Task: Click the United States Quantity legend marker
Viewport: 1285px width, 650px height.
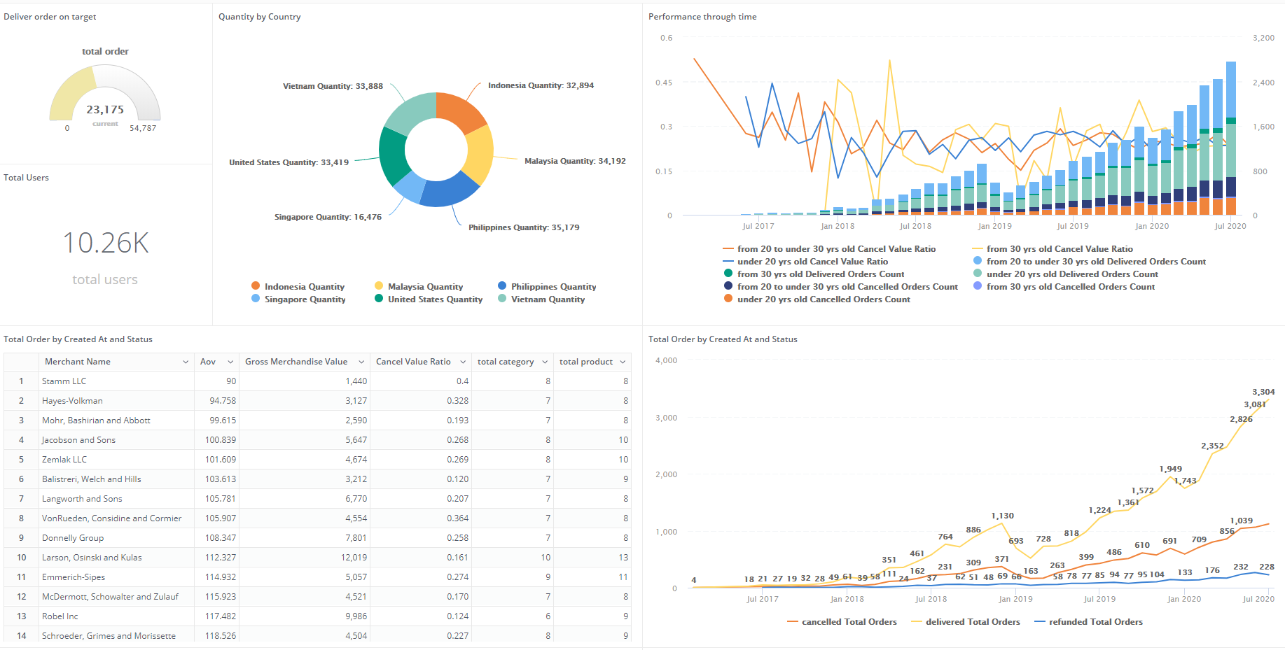Action: pyautogui.click(x=379, y=299)
